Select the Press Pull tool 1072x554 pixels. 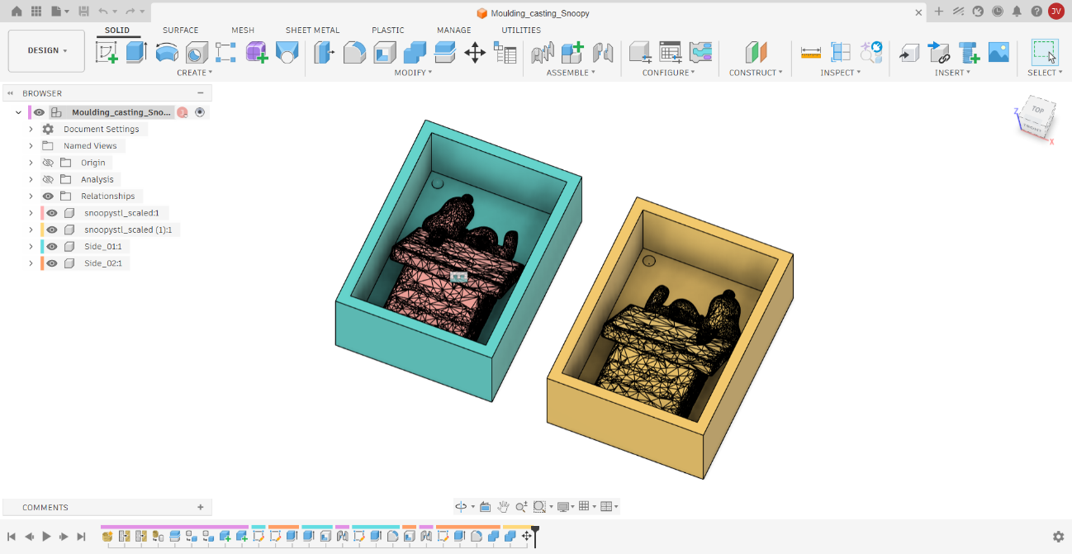click(325, 53)
